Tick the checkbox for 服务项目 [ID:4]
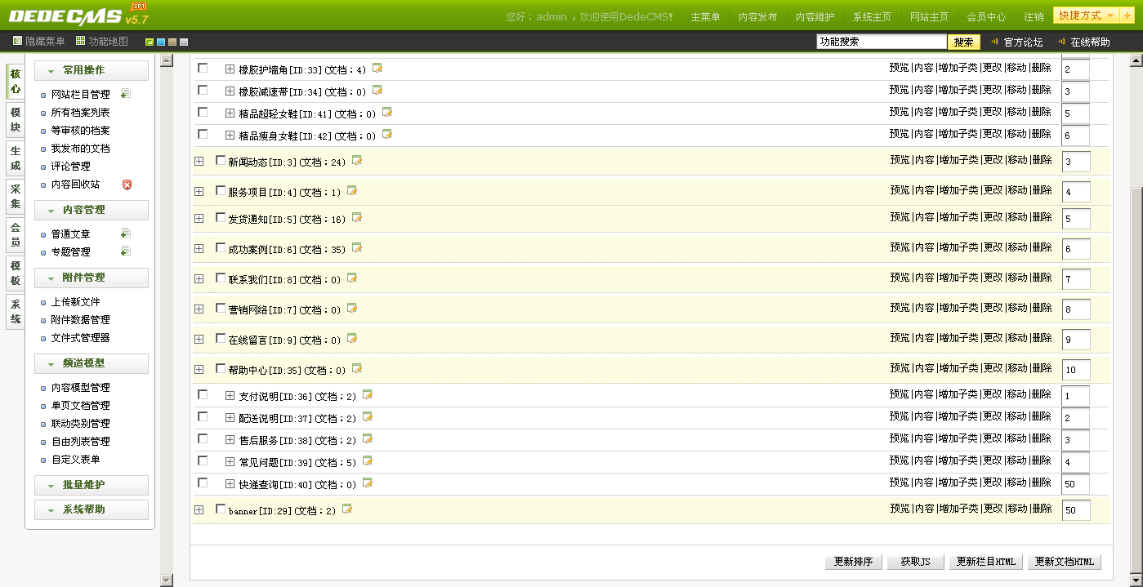Image resolution: width=1143 pixels, height=587 pixels. tap(221, 190)
